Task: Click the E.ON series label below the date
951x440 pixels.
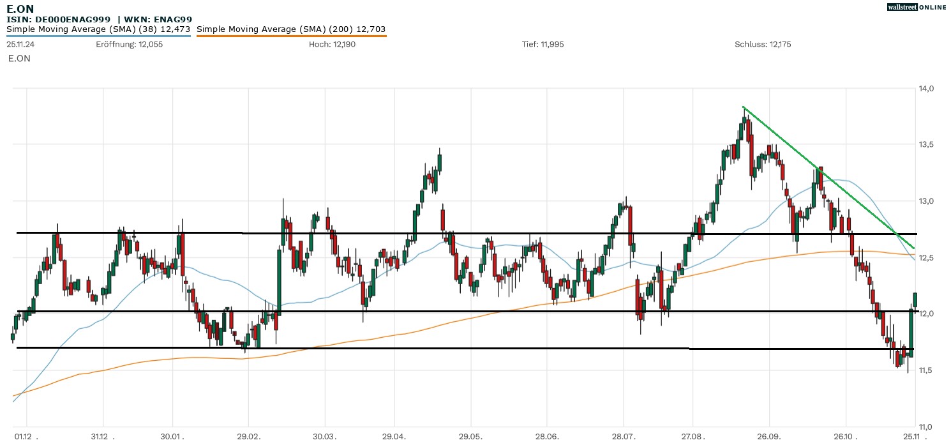Action: (19, 58)
